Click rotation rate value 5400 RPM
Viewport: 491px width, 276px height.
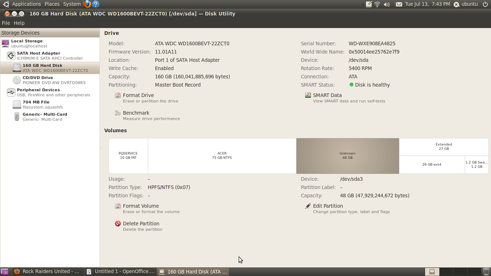pyautogui.click(x=360, y=68)
